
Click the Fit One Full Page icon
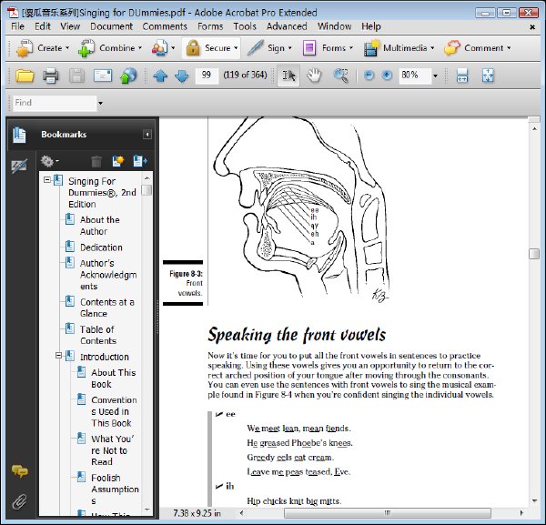pos(488,76)
